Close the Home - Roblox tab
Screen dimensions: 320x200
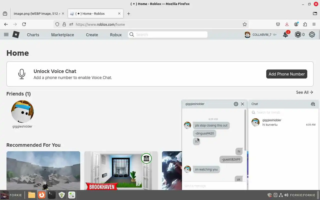(x=119, y=13)
